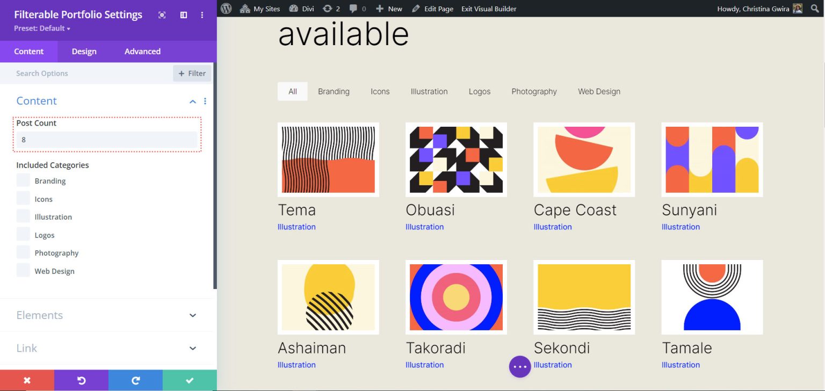Image resolution: width=825 pixels, height=391 pixels.
Task: Open the expand modal view icon
Action: pyautogui.click(x=162, y=16)
